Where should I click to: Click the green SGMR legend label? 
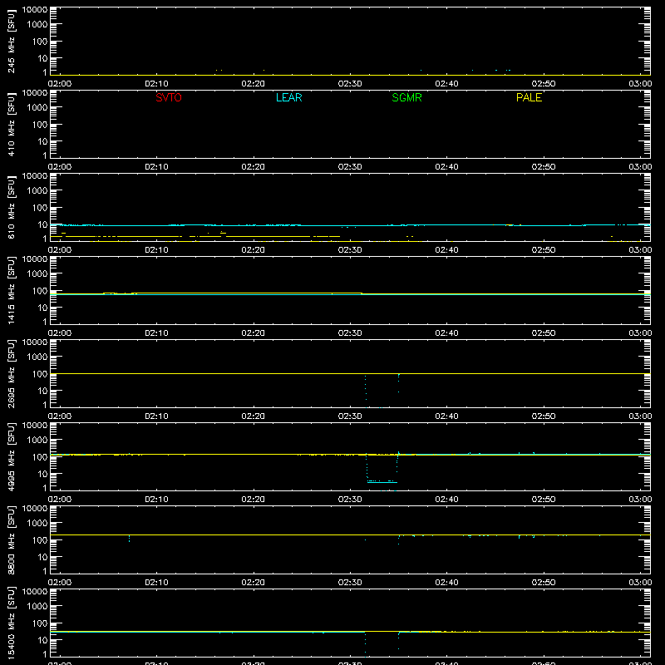click(x=406, y=97)
